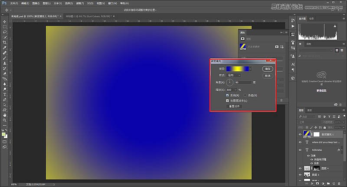Hide the 'where did you sleep last' layer
This screenshot has height=187, width=347.
pyautogui.click(x=300, y=142)
